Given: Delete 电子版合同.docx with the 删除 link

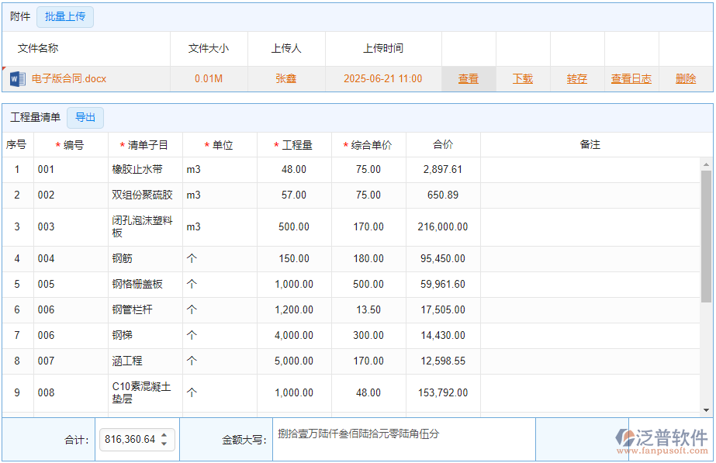Looking at the screenshot, I should point(687,78).
